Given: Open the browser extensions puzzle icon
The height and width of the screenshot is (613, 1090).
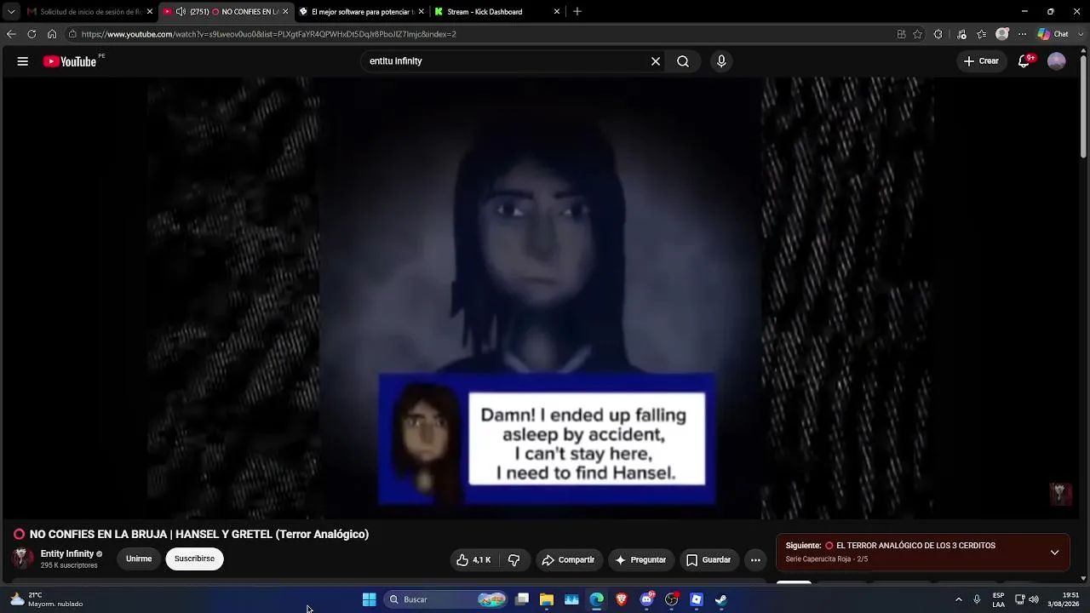Looking at the screenshot, I should (938, 34).
